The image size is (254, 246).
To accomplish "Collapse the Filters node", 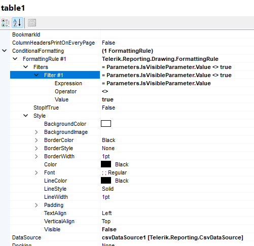I will pyautogui.click(x=26, y=67).
